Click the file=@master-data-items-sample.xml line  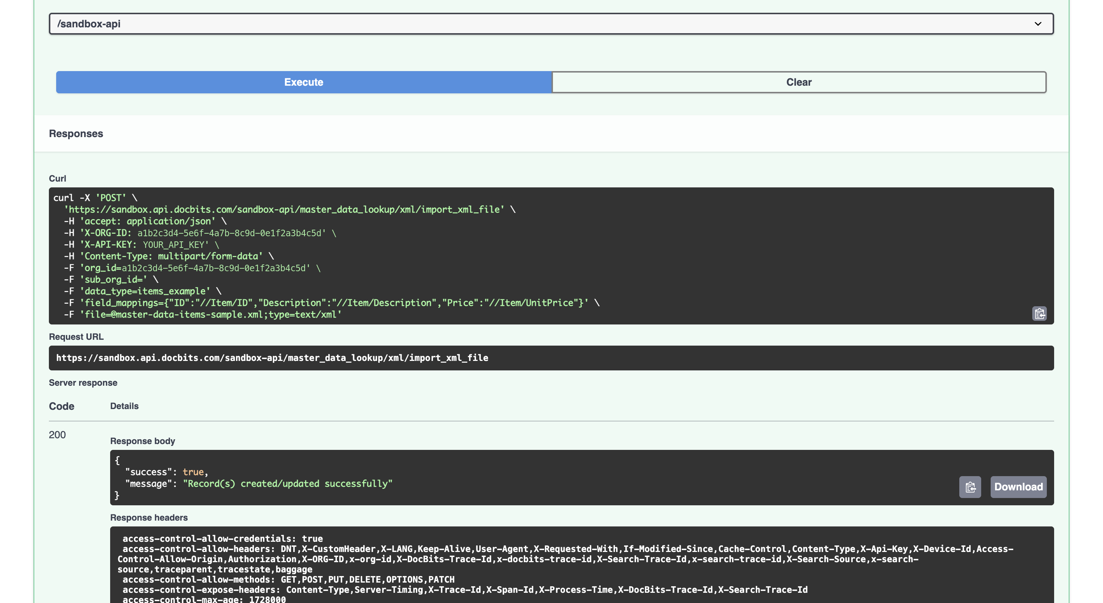[202, 315]
